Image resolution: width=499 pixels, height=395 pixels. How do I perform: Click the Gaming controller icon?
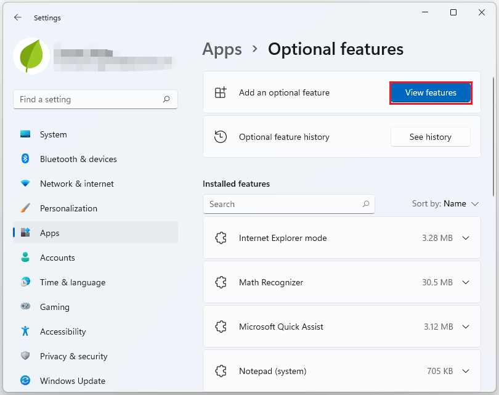[25, 307]
